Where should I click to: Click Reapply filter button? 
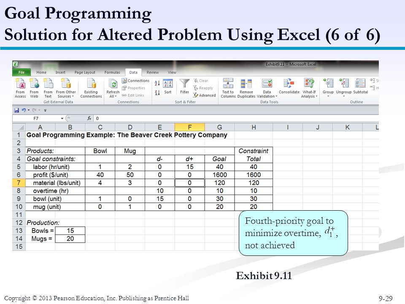[x=203, y=88]
